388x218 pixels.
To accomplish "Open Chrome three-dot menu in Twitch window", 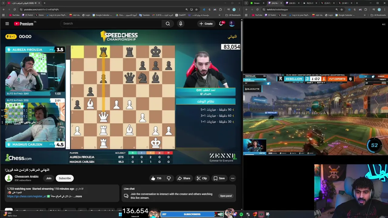I will tap(384, 9).
